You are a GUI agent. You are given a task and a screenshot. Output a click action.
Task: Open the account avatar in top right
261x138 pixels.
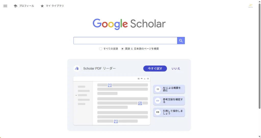pos(251,6)
